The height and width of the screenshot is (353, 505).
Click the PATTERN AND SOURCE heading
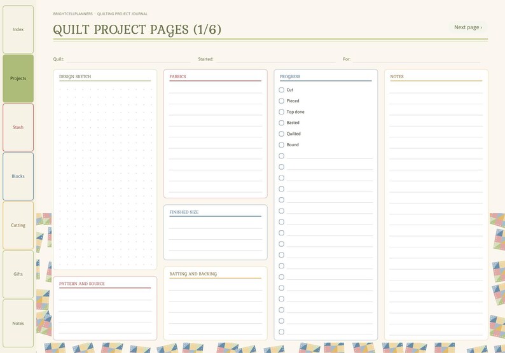pos(82,284)
